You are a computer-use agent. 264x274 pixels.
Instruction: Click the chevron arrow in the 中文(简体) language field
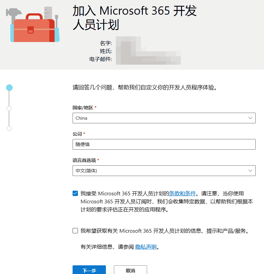click(250, 171)
